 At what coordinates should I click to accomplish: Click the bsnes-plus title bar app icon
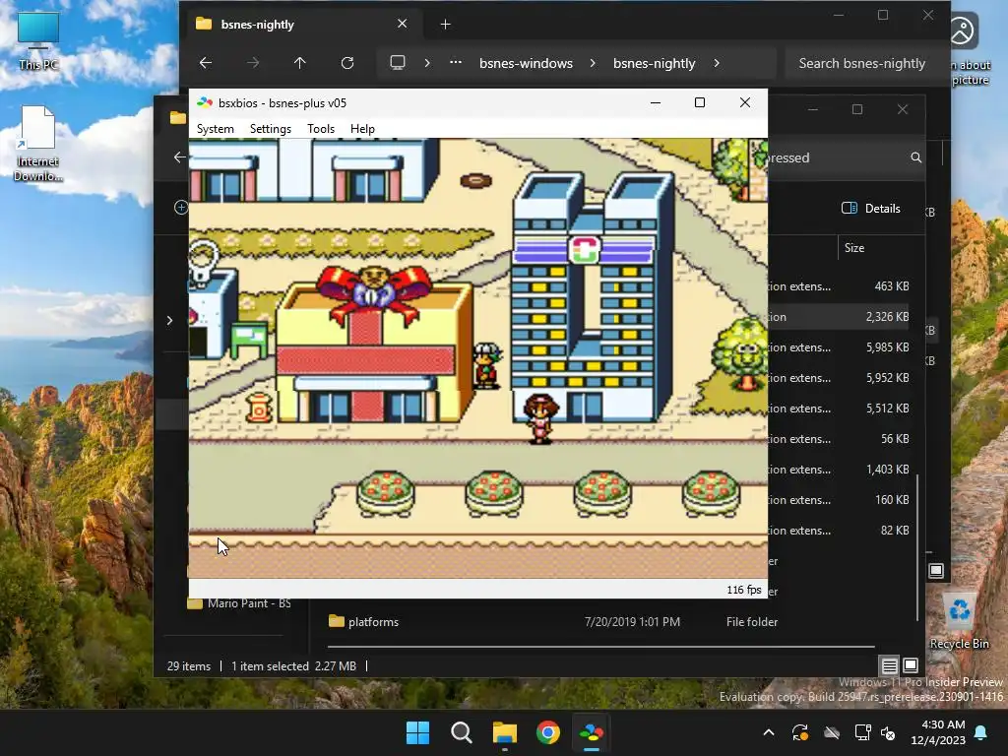click(x=205, y=102)
